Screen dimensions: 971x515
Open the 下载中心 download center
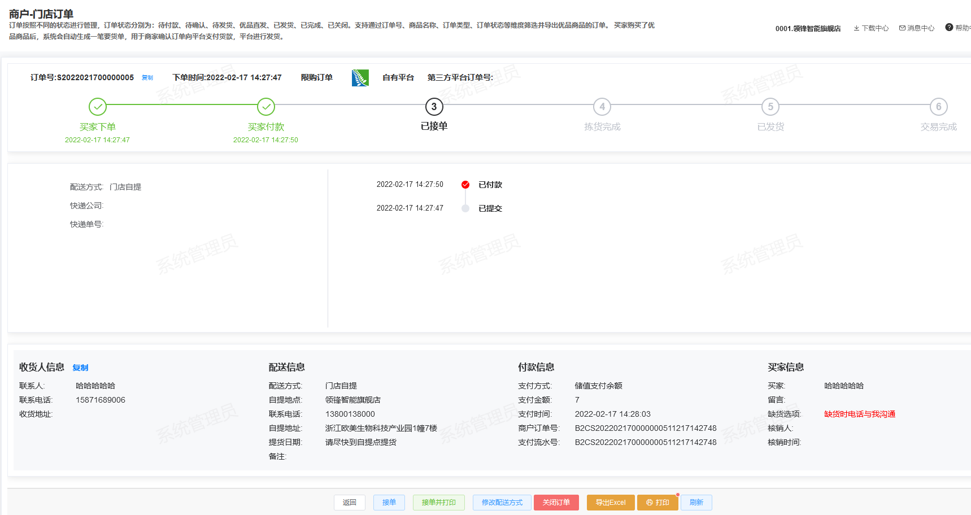pyautogui.click(x=871, y=28)
